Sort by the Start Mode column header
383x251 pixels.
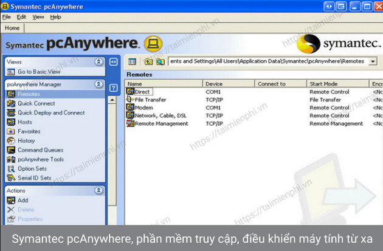[338, 84]
